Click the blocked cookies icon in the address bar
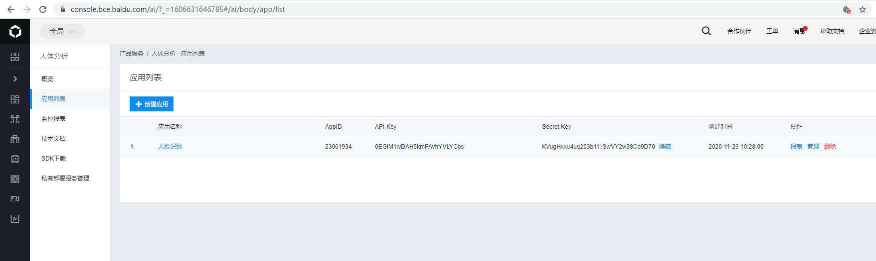This screenshot has height=261, width=876. (846, 9)
